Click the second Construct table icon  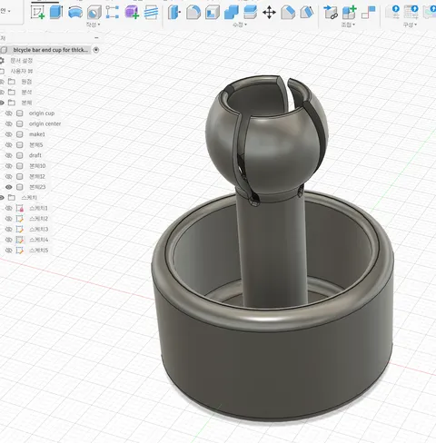(411, 12)
